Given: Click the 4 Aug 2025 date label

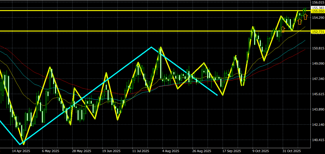Looking at the screenshot, I should pos(171,151).
